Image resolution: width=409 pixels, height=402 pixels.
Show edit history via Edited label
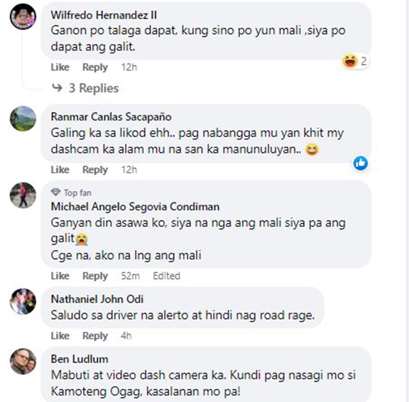166,276
